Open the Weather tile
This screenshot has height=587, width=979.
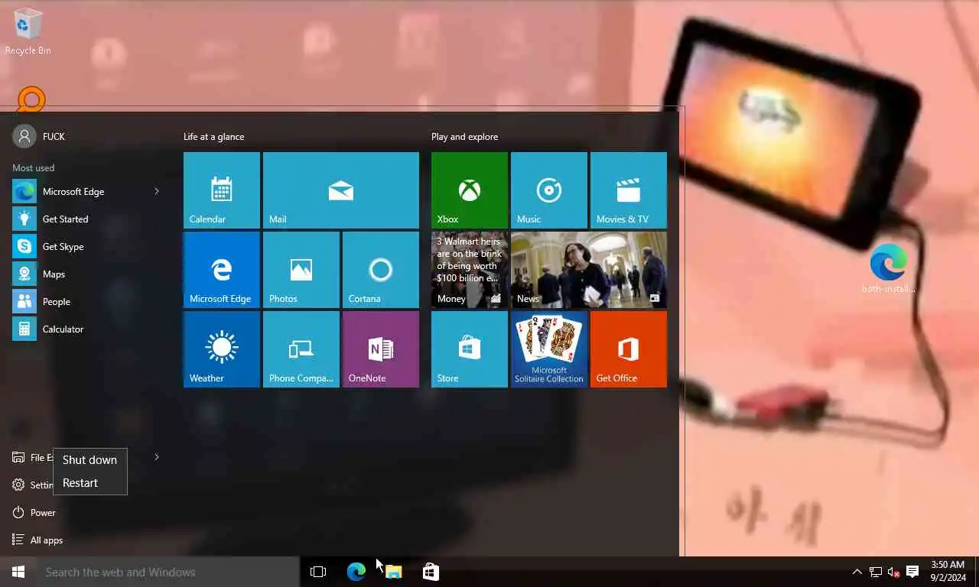point(222,349)
